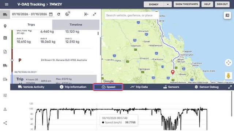The width and height of the screenshot is (234, 131).
Task: Open the truck with trailer sidebar icon
Action: click(x=5, y=65)
